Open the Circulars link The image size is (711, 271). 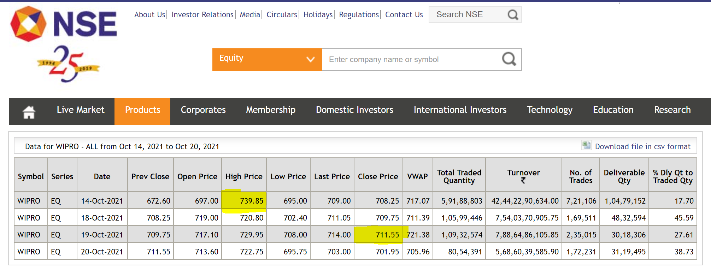click(x=282, y=15)
